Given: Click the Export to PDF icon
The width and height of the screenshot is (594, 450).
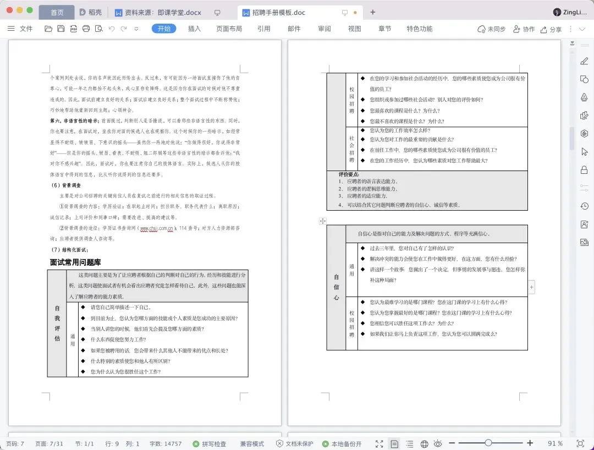Looking at the screenshot, I should pos(74,29).
